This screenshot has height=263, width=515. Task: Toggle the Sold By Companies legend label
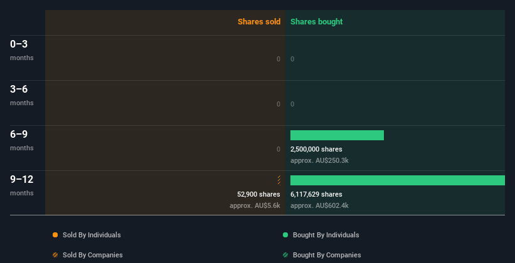(93, 255)
